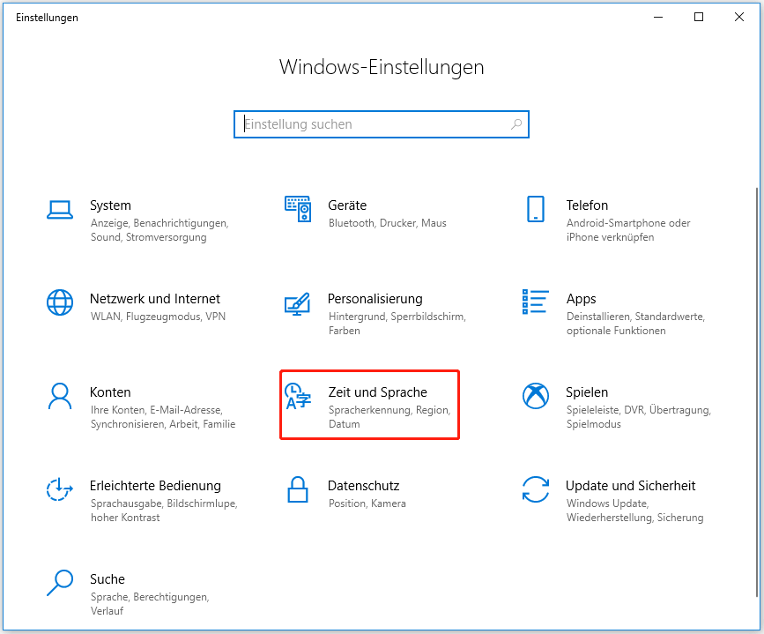The width and height of the screenshot is (764, 634).
Task: Open the Erleichterte Bedienung dashed-clock icon
Action: tap(59, 489)
